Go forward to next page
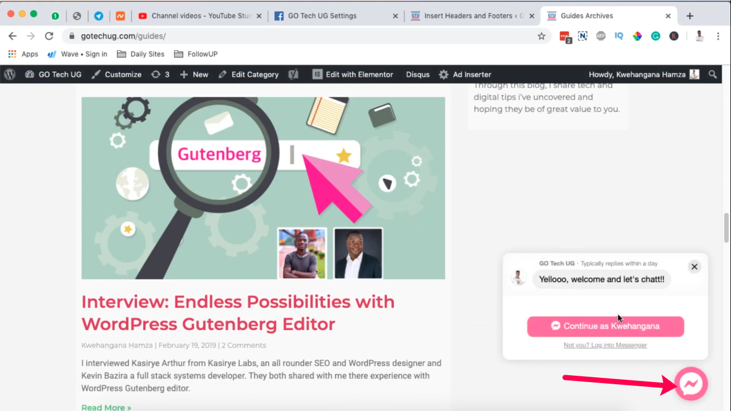 pyautogui.click(x=31, y=36)
